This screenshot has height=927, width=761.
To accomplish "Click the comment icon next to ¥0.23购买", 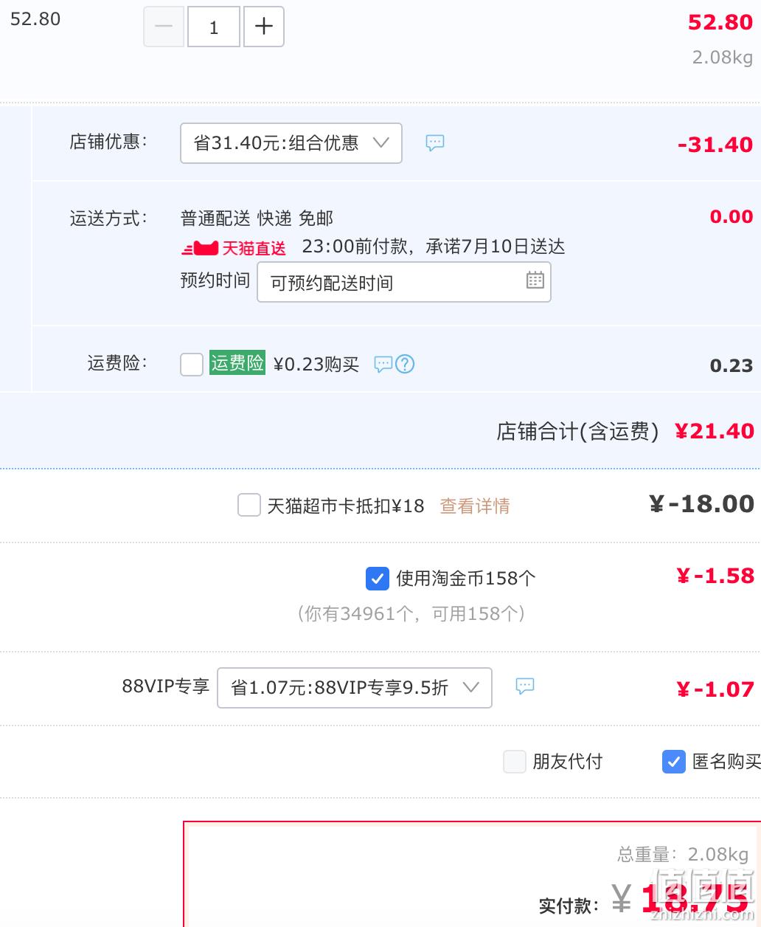I will (x=383, y=364).
